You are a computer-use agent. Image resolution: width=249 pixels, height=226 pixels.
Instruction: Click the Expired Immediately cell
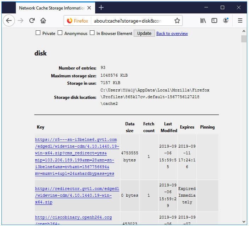tap(187, 195)
